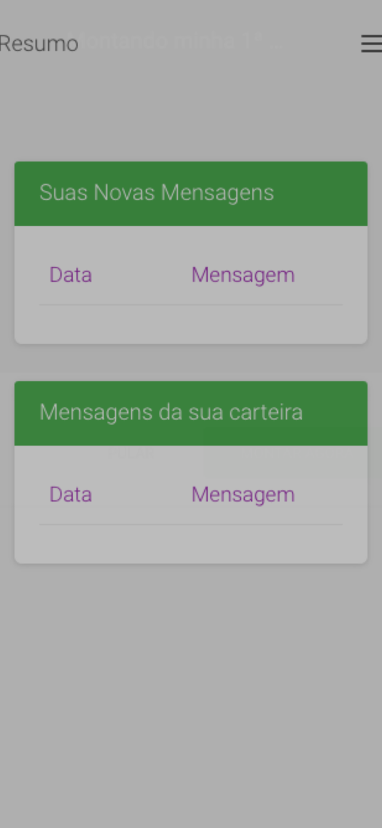Toggle sorting on Data in Mensagens da sua carteira
Screen dimensions: 382x828
[71, 494]
